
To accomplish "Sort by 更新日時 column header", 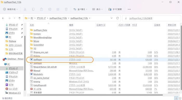I will (172, 25).
